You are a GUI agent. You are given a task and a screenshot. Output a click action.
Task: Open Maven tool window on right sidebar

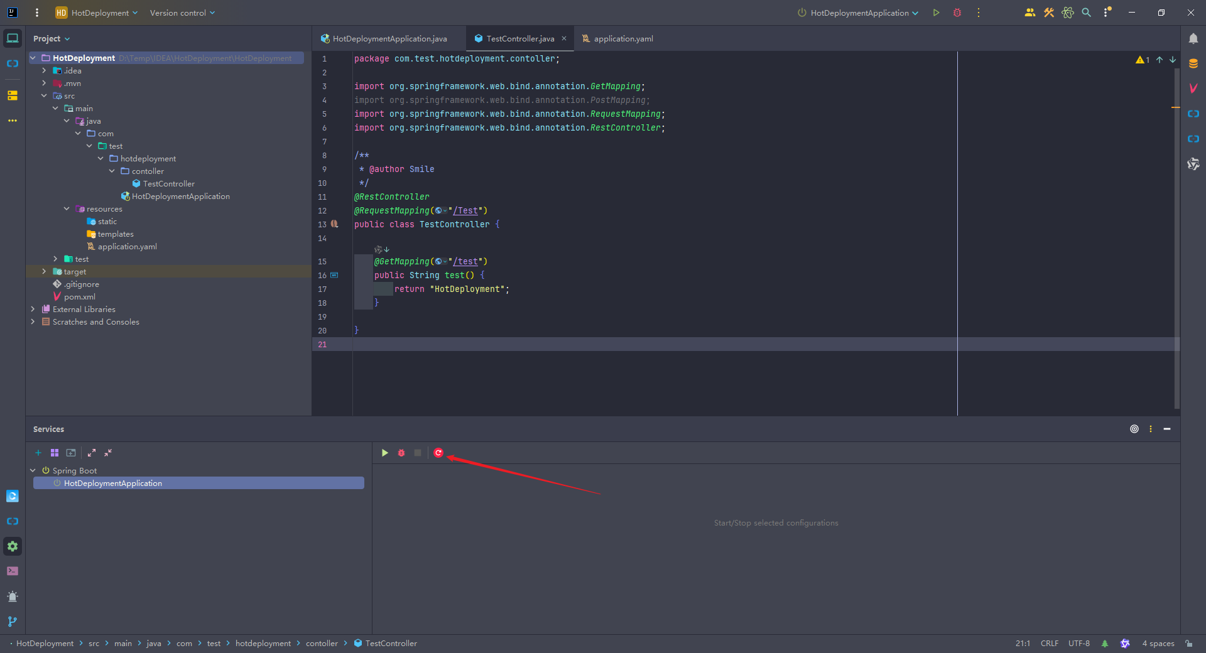click(x=1193, y=89)
